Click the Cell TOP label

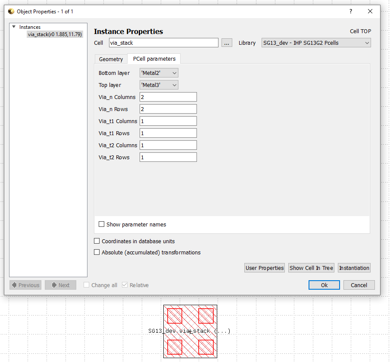(360, 31)
